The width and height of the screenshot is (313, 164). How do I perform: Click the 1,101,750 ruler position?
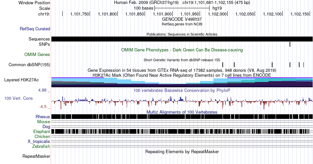point(80,14)
